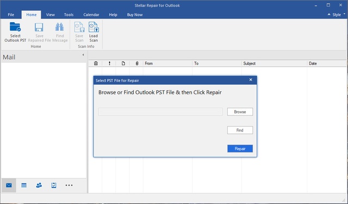
Task: Sort by the attachment paperclip column icon
Action: (137, 63)
